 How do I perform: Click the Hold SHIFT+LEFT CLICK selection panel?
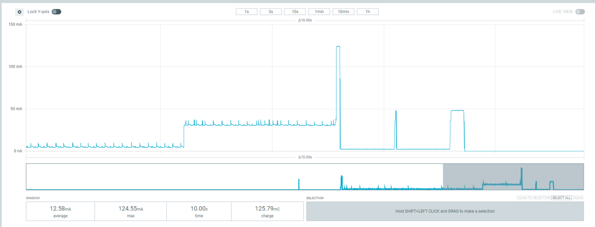tap(445, 211)
